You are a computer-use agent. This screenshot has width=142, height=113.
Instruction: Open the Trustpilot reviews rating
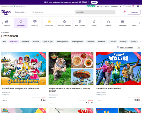click(102, 6)
